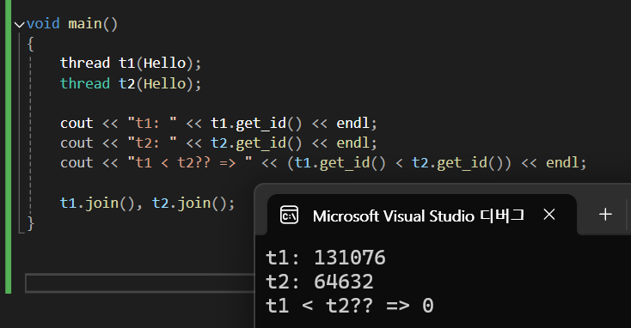This screenshot has width=631, height=328.
Task: Click the console output 't1 < t2?? => 0'
Action: (350, 306)
